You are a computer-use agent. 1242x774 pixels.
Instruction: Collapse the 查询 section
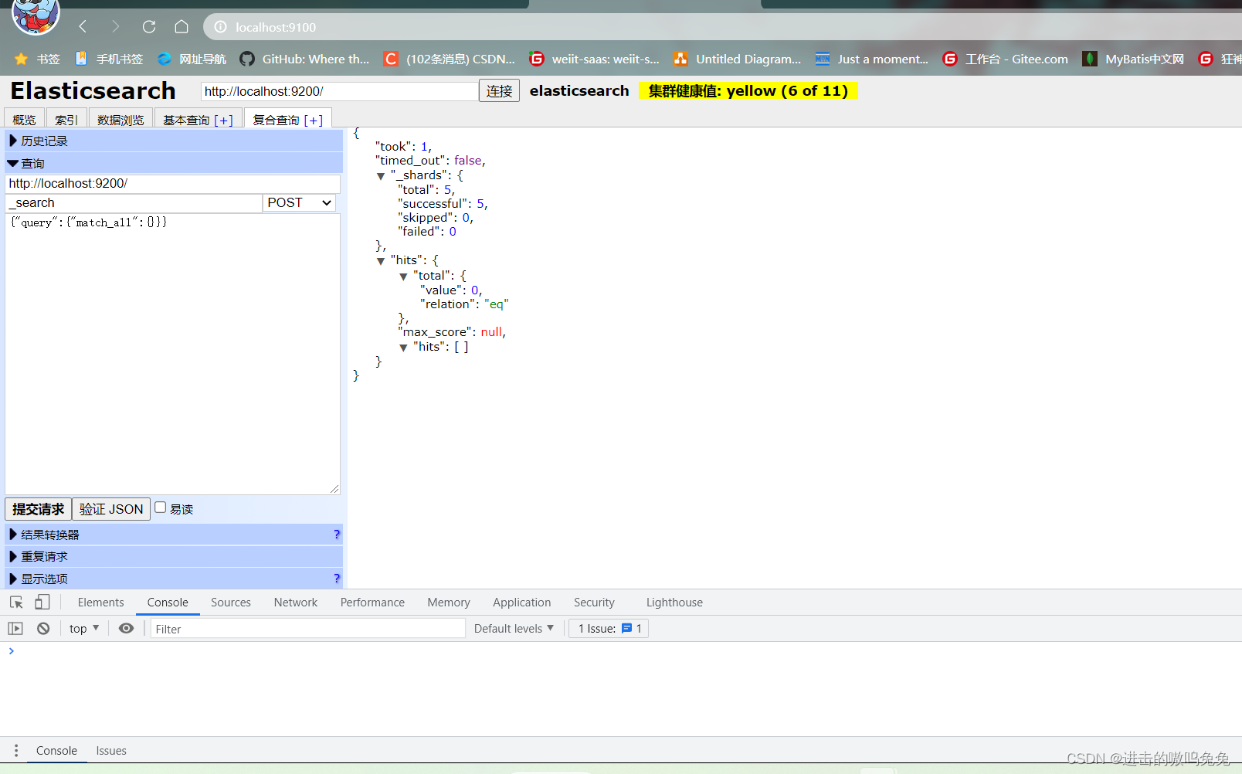pos(174,163)
